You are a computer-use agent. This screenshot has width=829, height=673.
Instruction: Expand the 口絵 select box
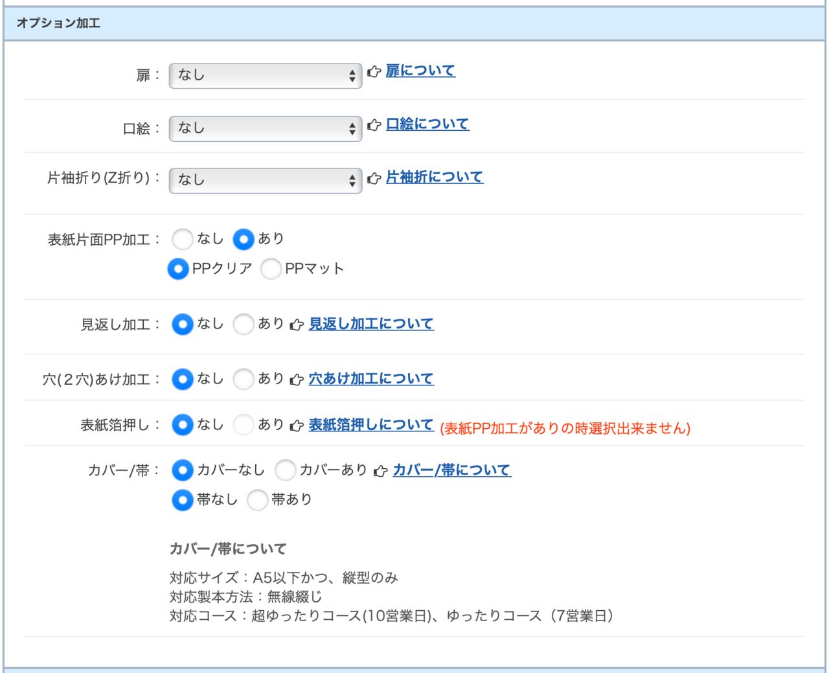coord(265,128)
